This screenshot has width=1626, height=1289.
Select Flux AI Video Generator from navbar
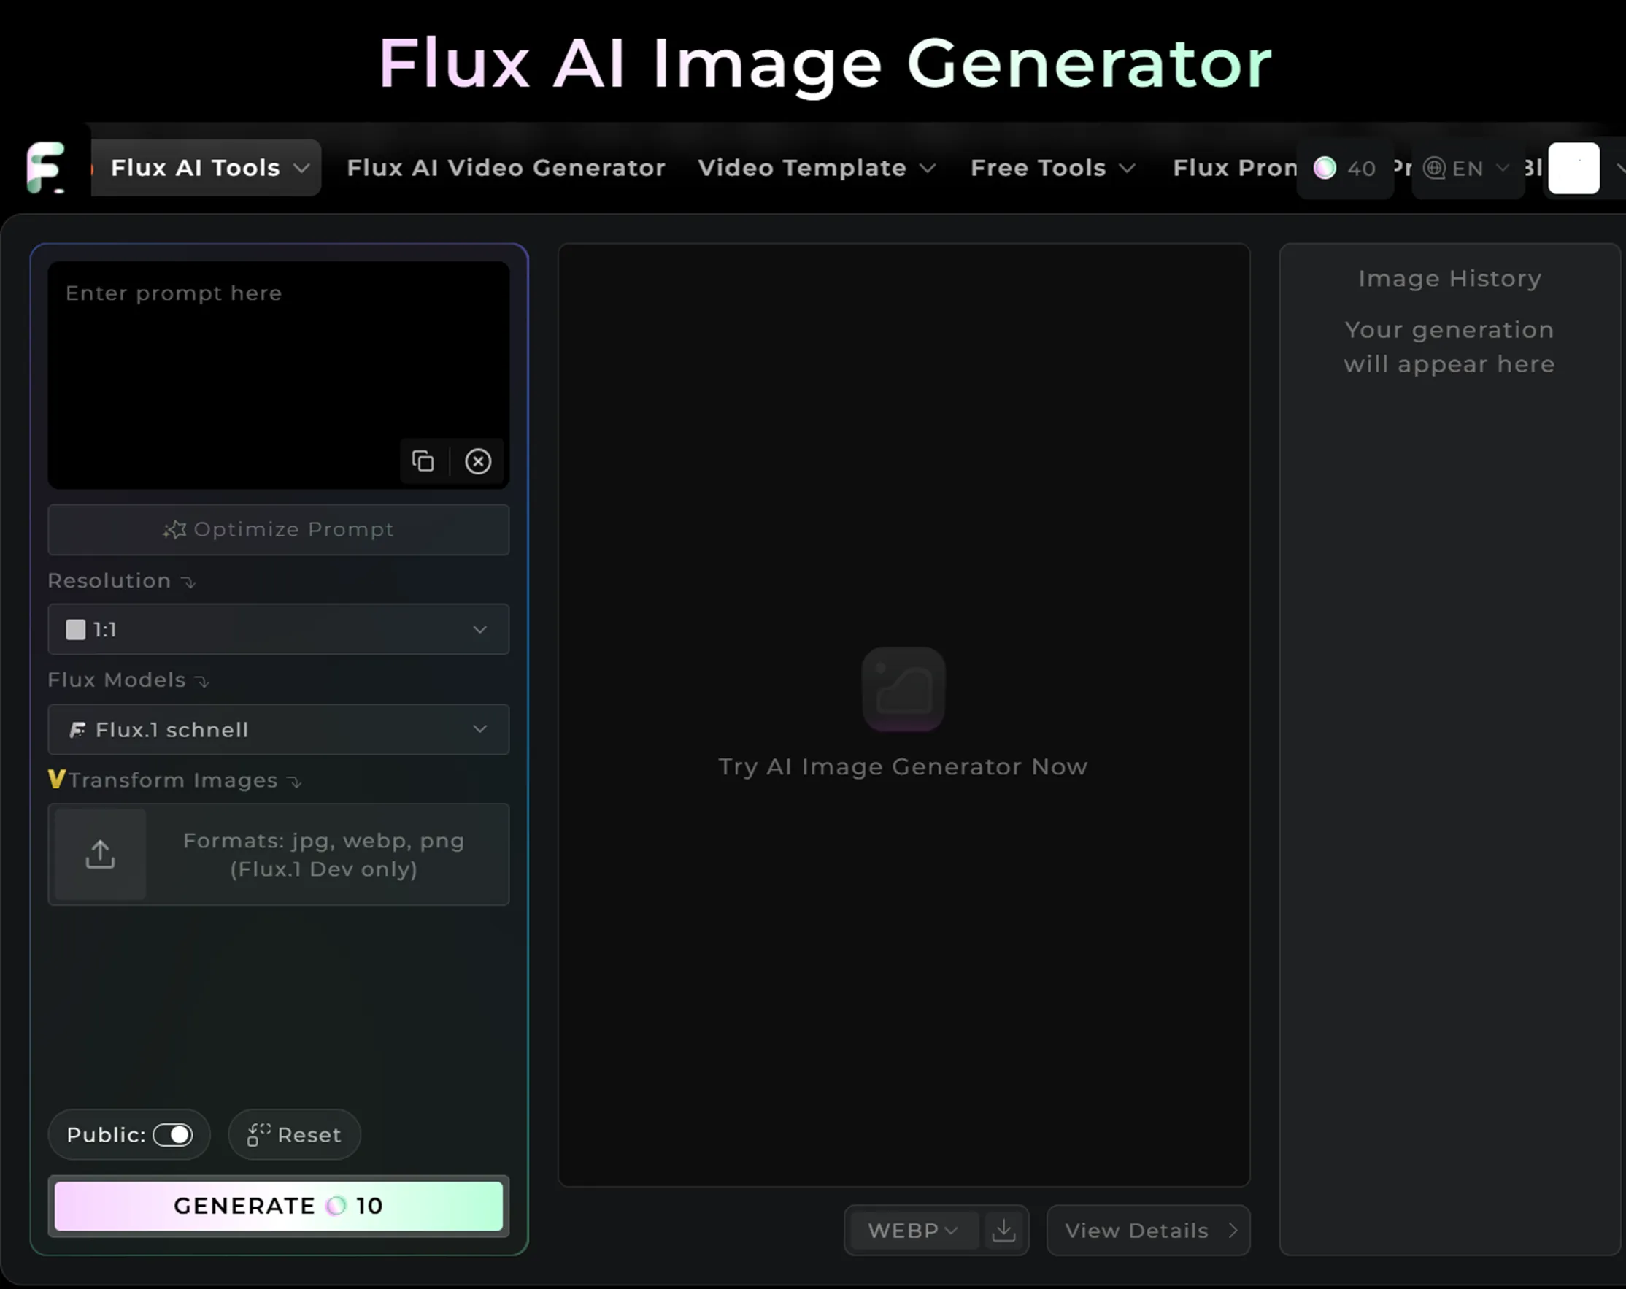[505, 167]
